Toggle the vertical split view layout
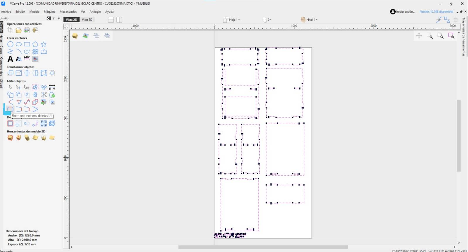This screenshot has width=468, height=252. pos(119,20)
